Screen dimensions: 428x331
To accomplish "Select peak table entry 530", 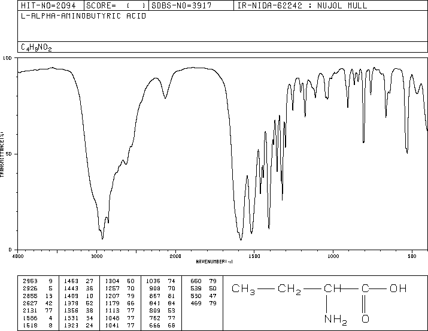I will pyautogui.click(x=196, y=296).
